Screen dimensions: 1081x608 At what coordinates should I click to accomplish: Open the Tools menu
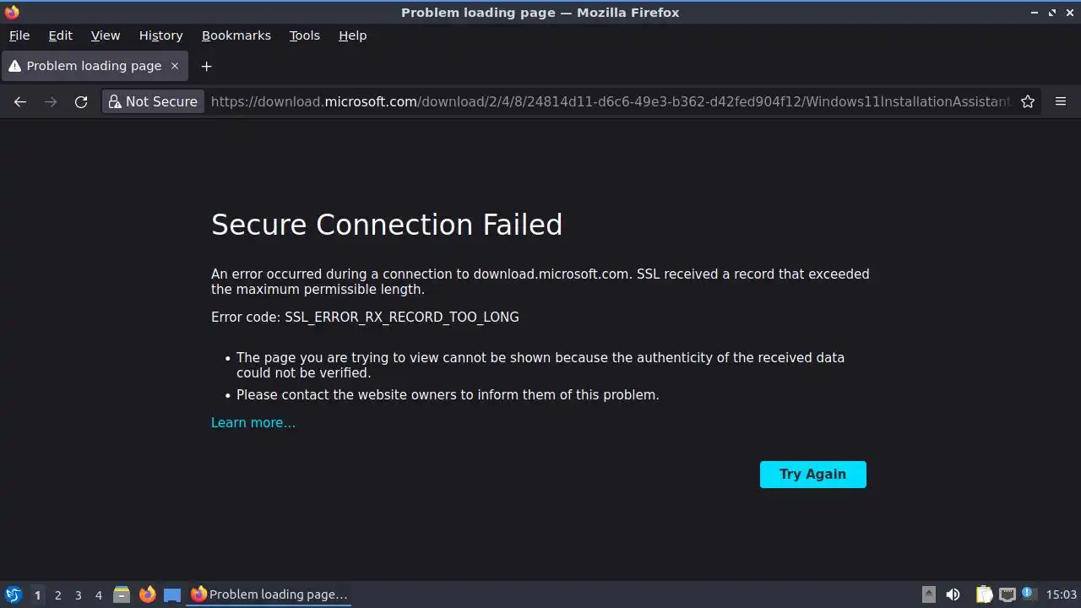[x=304, y=35]
